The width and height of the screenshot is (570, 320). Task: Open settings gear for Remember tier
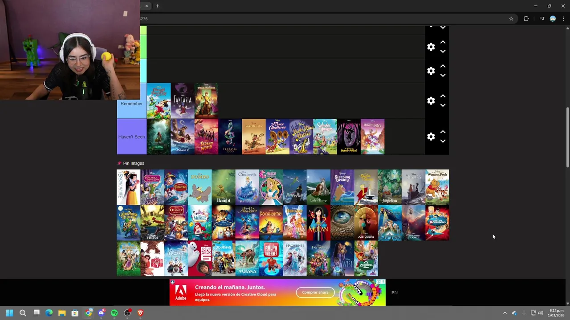coord(431,101)
